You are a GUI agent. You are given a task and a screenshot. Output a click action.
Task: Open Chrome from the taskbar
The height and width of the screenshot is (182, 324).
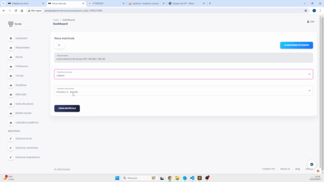pos(170,178)
